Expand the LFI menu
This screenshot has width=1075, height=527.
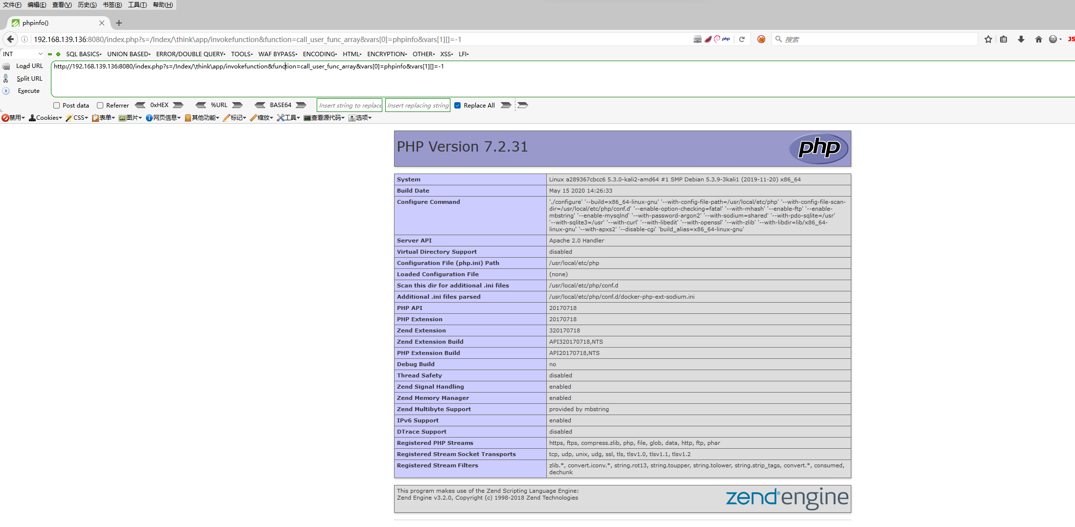[464, 54]
